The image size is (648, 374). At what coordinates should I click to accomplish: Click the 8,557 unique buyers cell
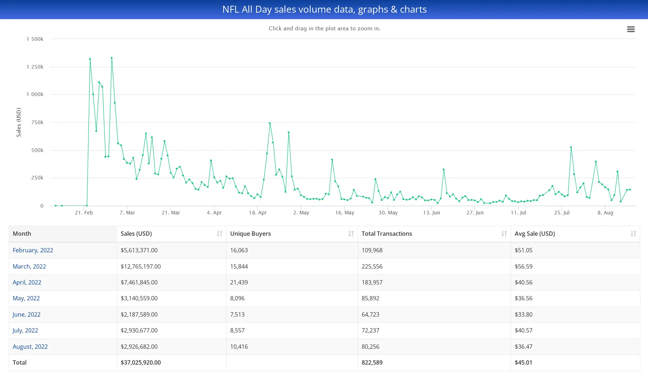click(x=292, y=330)
